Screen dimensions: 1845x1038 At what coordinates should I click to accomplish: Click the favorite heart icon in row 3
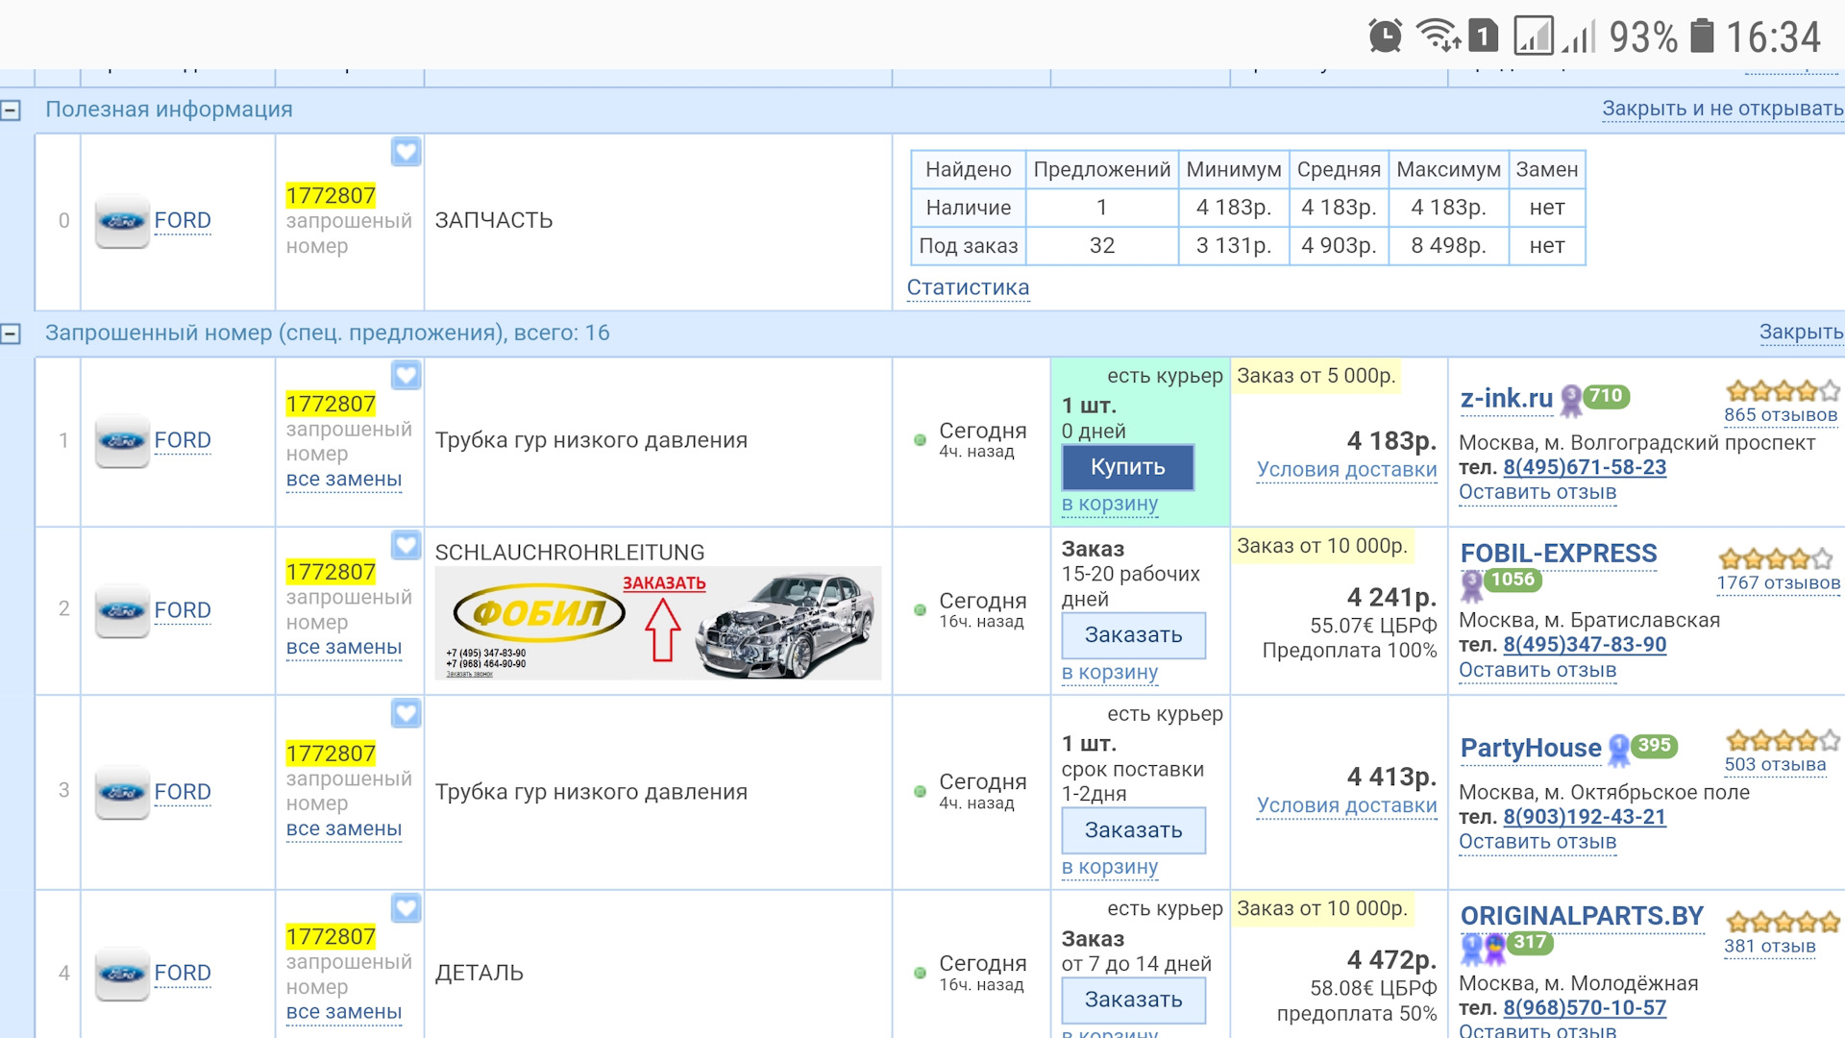[406, 713]
